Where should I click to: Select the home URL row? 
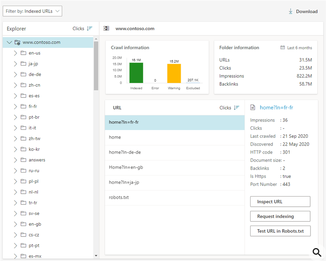(x=175, y=137)
